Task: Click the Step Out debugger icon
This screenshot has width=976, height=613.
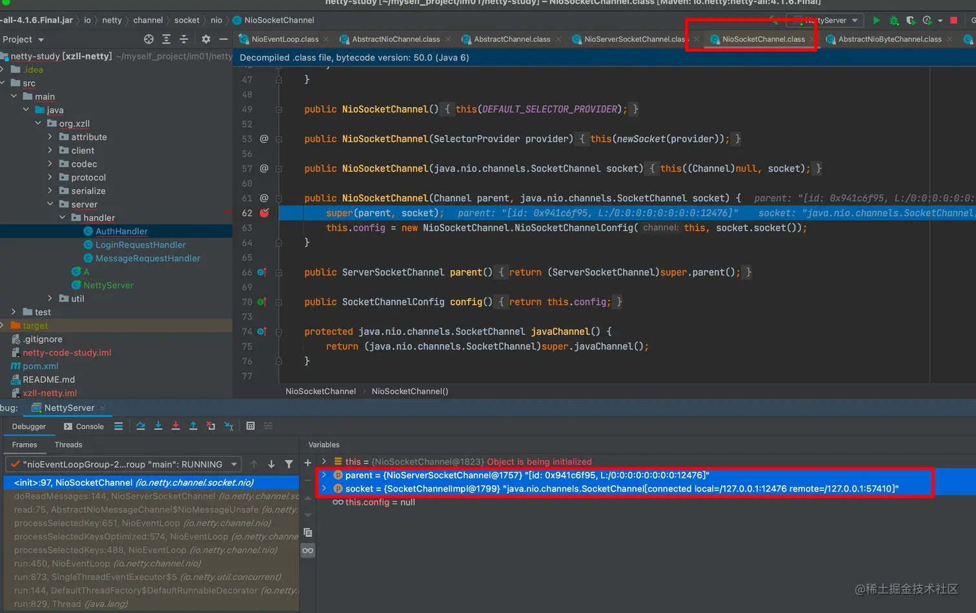Action: click(193, 426)
